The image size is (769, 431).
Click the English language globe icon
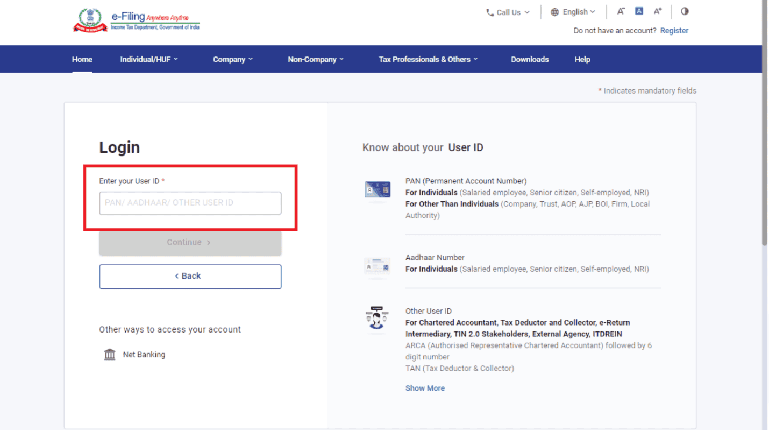click(554, 11)
